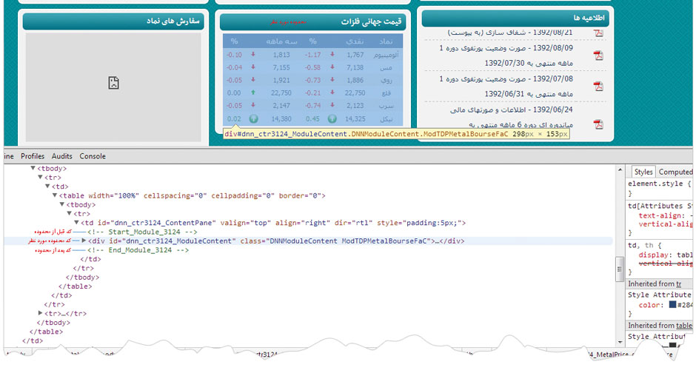Click the green up arrow in قلع row
This screenshot has height=376, width=696.
click(x=253, y=93)
